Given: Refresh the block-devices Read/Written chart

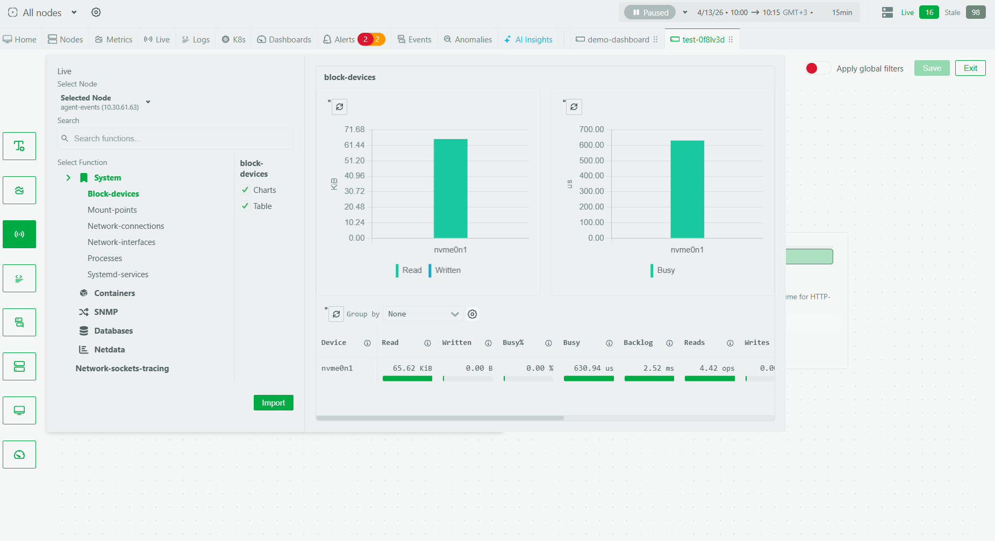Looking at the screenshot, I should tap(339, 106).
